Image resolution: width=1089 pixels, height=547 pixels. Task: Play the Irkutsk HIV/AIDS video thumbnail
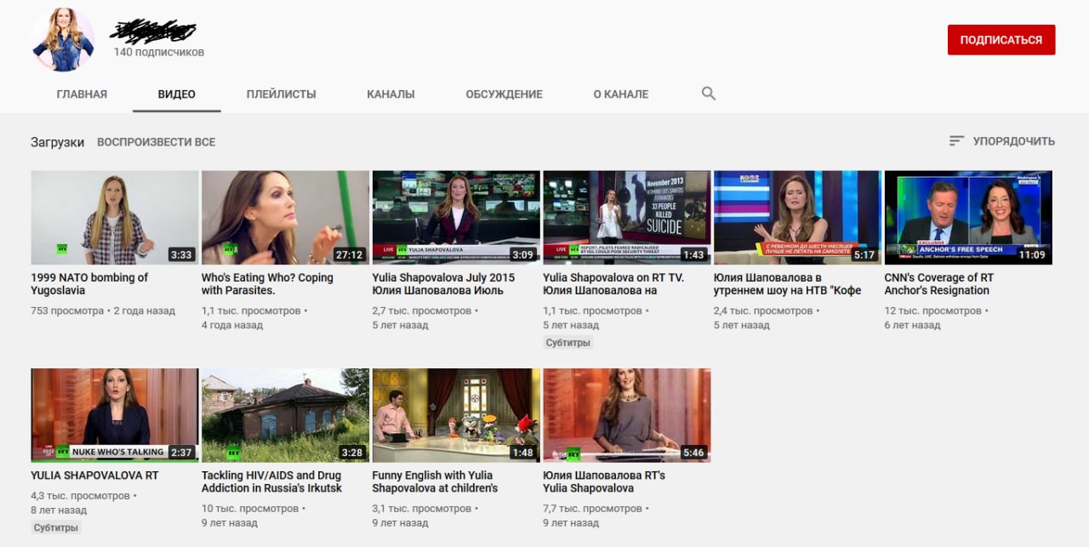point(285,415)
